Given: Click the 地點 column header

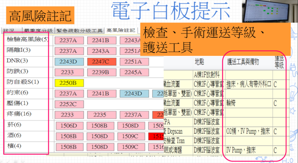Looking at the screenshot, I should pos(199,62).
